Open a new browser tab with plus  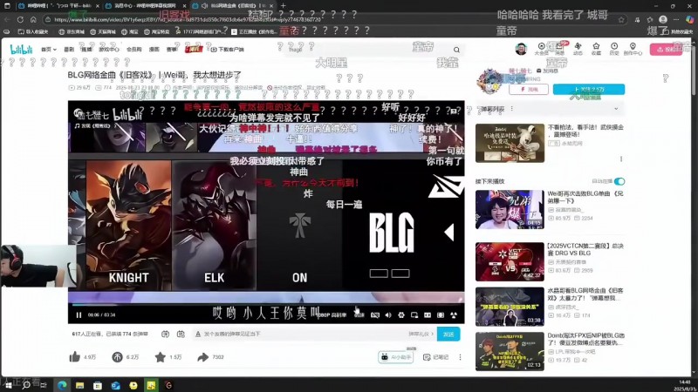[283, 6]
